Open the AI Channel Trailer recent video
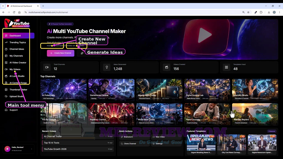283x159 pixels. [78, 136]
